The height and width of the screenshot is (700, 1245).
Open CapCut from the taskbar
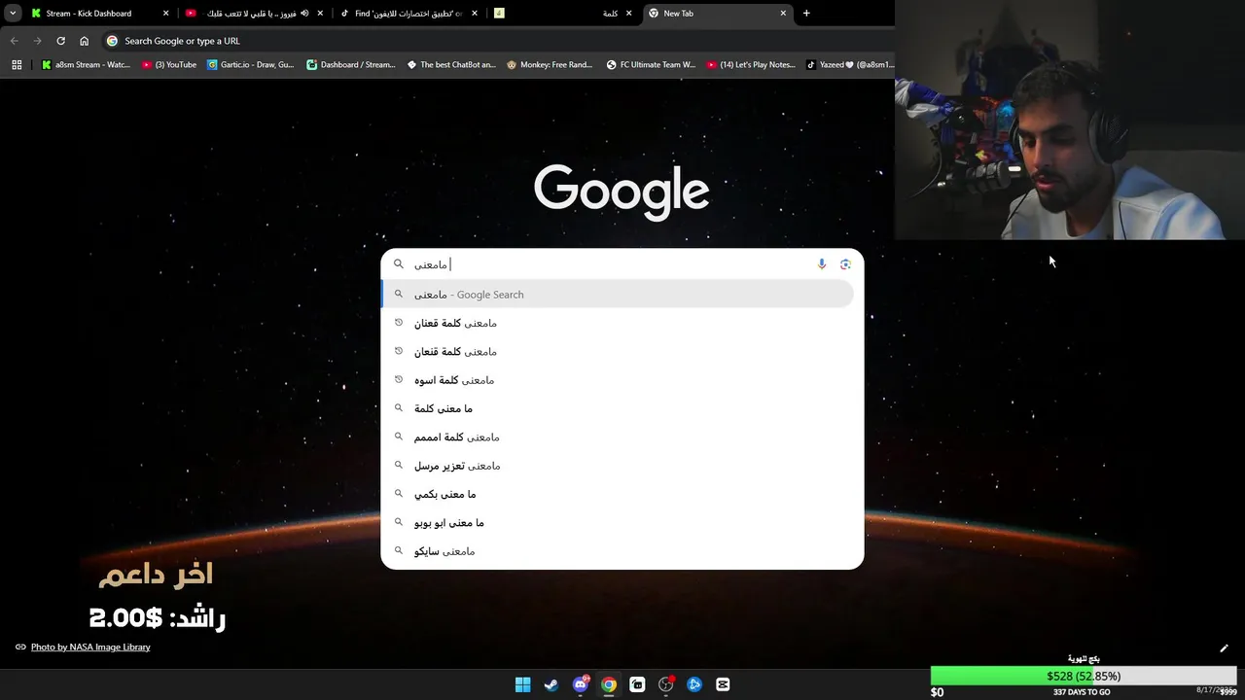click(x=723, y=684)
